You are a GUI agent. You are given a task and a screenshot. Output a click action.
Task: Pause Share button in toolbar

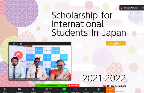point(75,90)
